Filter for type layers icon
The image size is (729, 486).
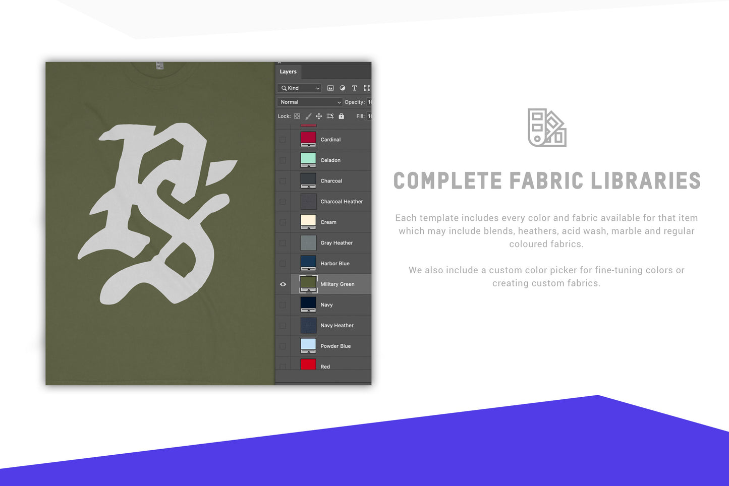click(355, 88)
